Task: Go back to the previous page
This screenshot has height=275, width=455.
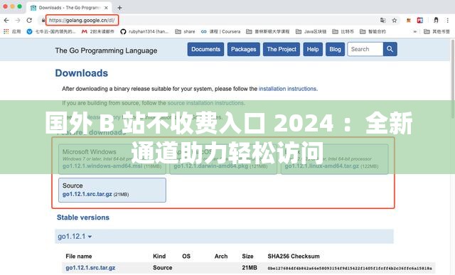Action: click(x=6, y=21)
